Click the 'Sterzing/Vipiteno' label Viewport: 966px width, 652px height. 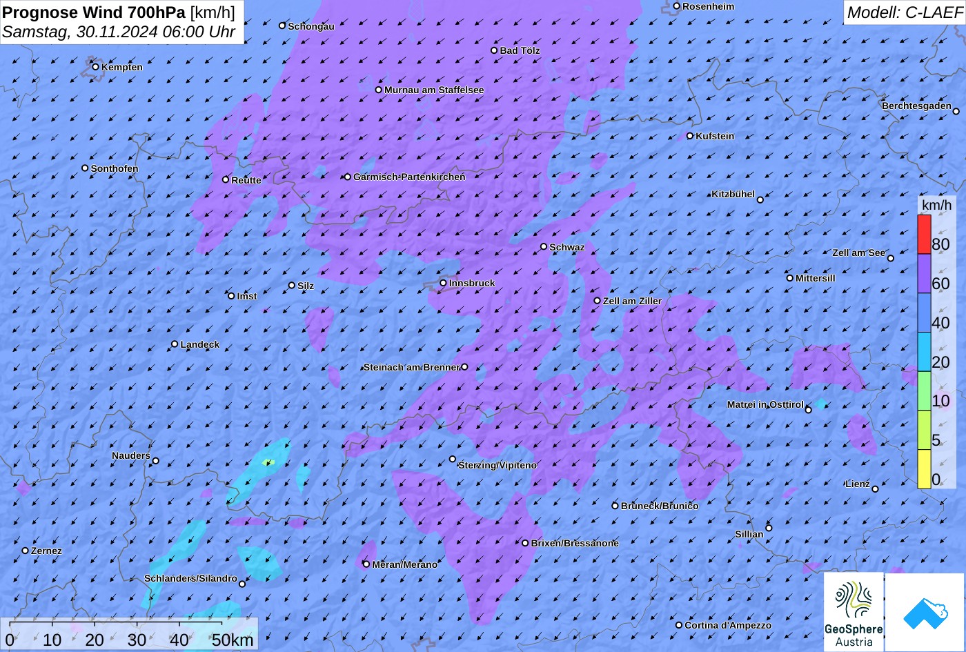coord(497,466)
